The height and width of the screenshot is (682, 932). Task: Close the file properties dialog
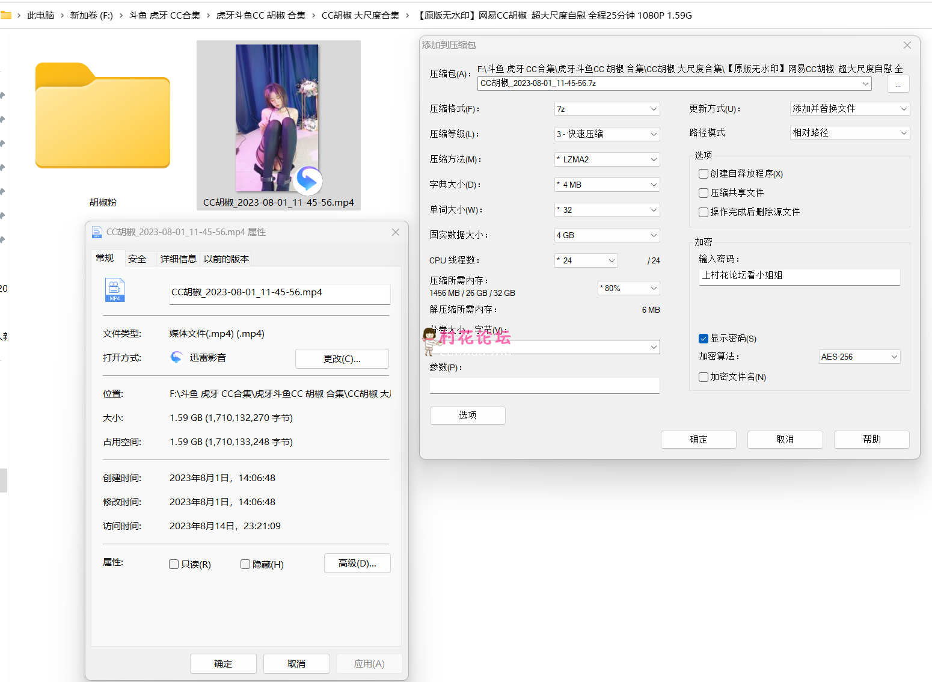[395, 232]
